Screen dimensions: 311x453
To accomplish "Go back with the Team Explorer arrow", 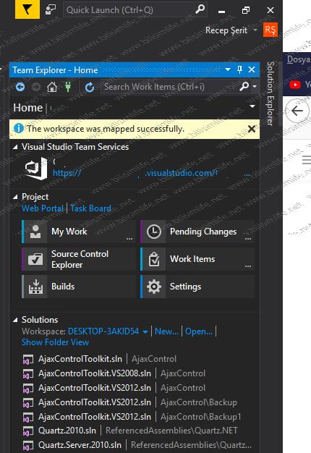I will (20, 87).
